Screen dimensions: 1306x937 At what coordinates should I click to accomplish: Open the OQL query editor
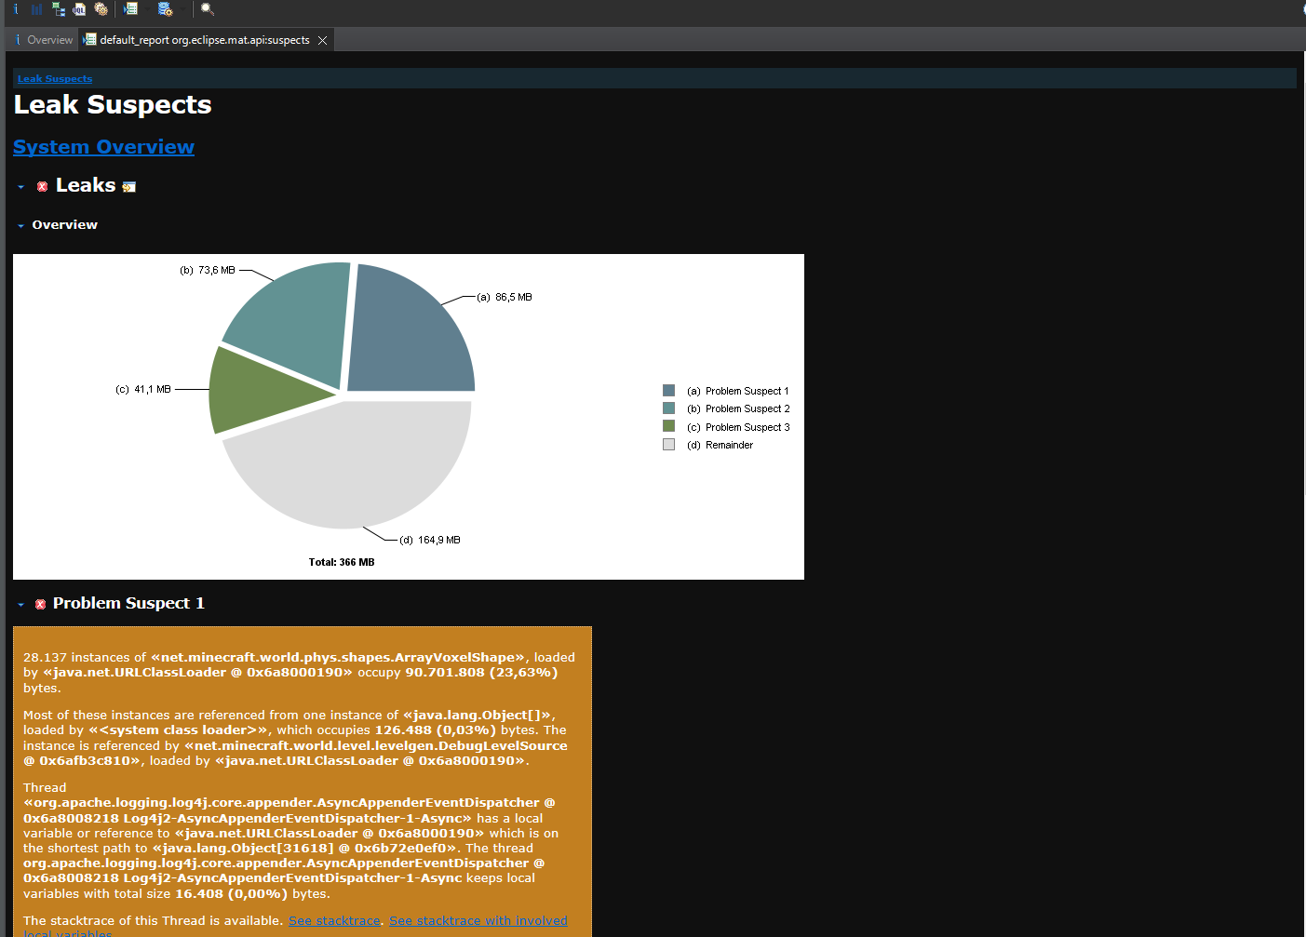tap(79, 9)
